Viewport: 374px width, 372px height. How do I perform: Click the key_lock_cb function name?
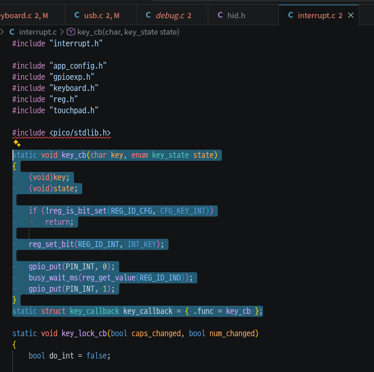pos(84,333)
